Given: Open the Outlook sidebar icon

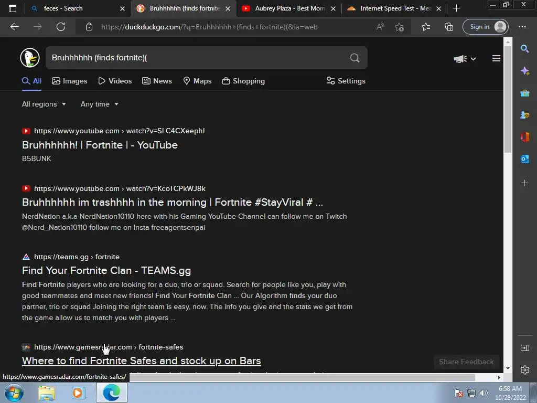Looking at the screenshot, I should point(524,159).
